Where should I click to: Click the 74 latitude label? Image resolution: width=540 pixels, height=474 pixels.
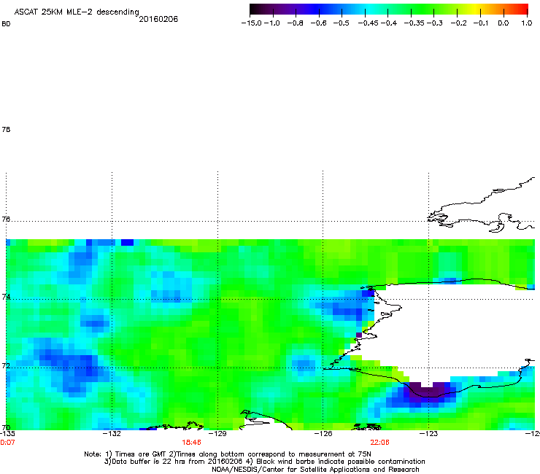pos(6,297)
